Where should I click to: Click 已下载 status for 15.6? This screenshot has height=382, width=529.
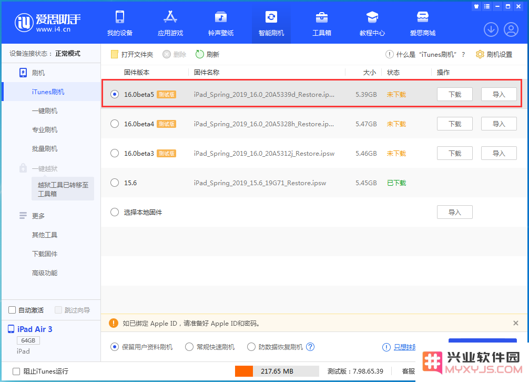pos(396,183)
